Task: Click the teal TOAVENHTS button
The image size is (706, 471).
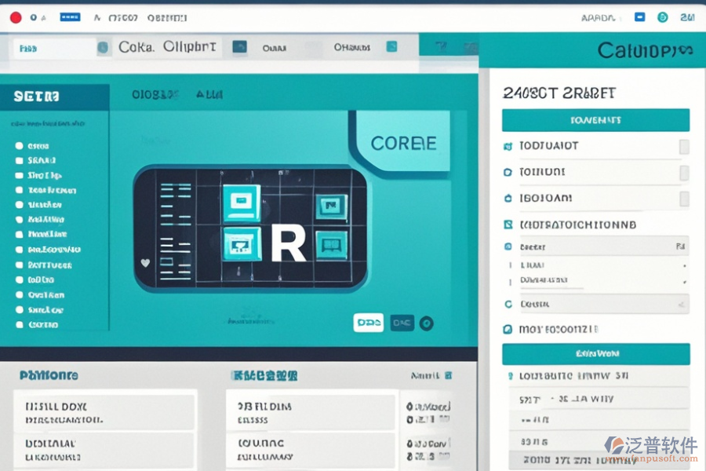Action: click(x=595, y=120)
